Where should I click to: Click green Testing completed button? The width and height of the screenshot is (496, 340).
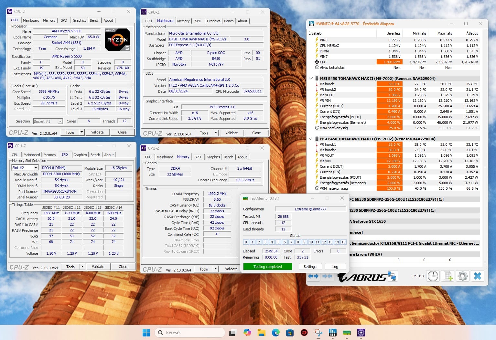pyautogui.click(x=268, y=267)
